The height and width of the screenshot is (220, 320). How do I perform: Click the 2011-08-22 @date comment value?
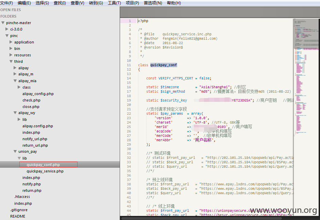point(173,43)
